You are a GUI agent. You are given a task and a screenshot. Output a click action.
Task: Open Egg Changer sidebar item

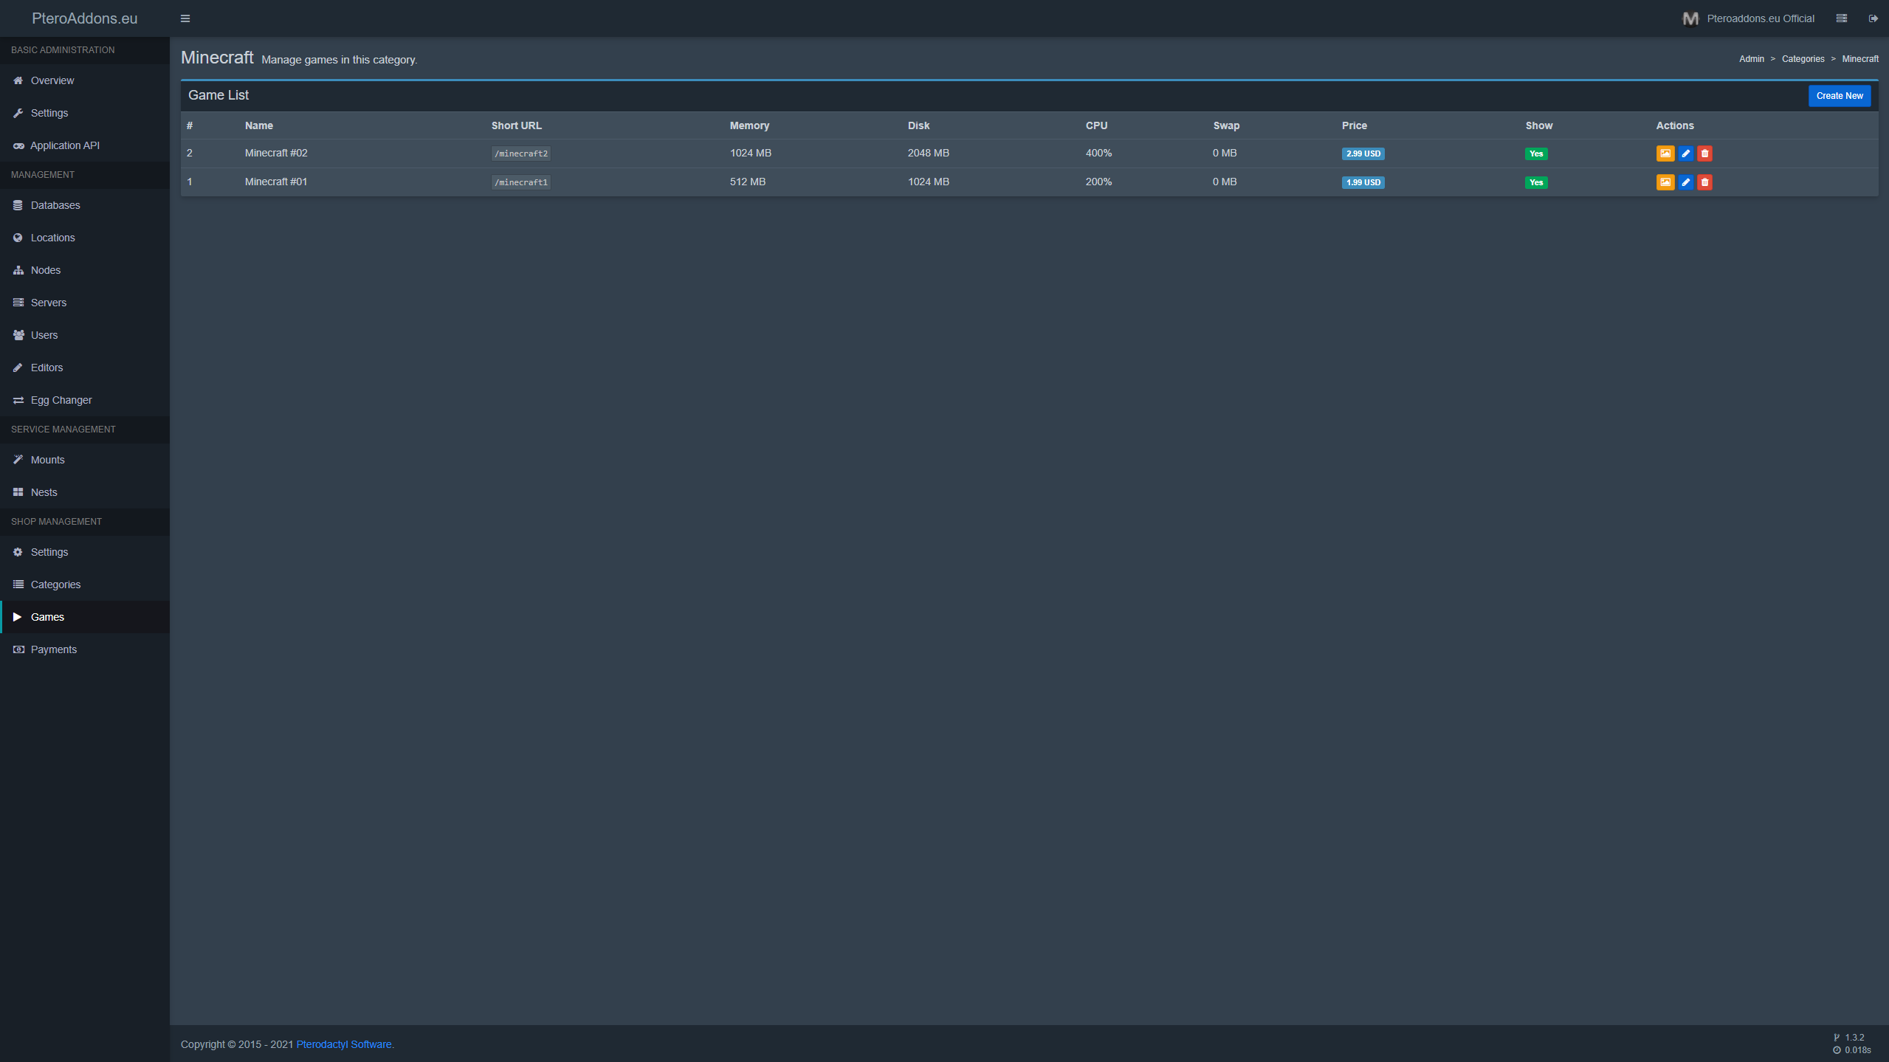click(x=61, y=400)
